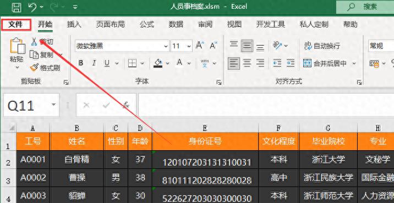Click the Increase Font Size icon

pyautogui.click(x=200, y=46)
